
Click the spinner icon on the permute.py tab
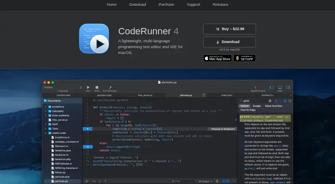click(x=204, y=95)
